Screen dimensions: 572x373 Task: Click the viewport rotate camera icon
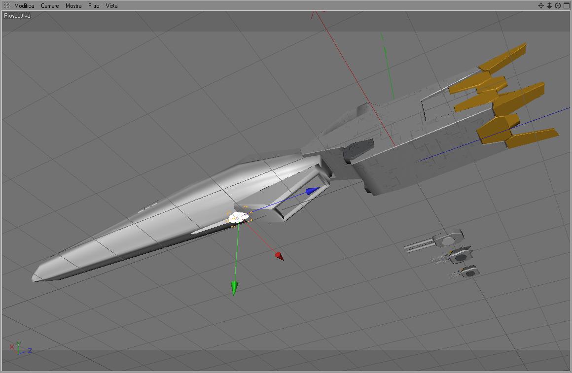[x=557, y=5]
